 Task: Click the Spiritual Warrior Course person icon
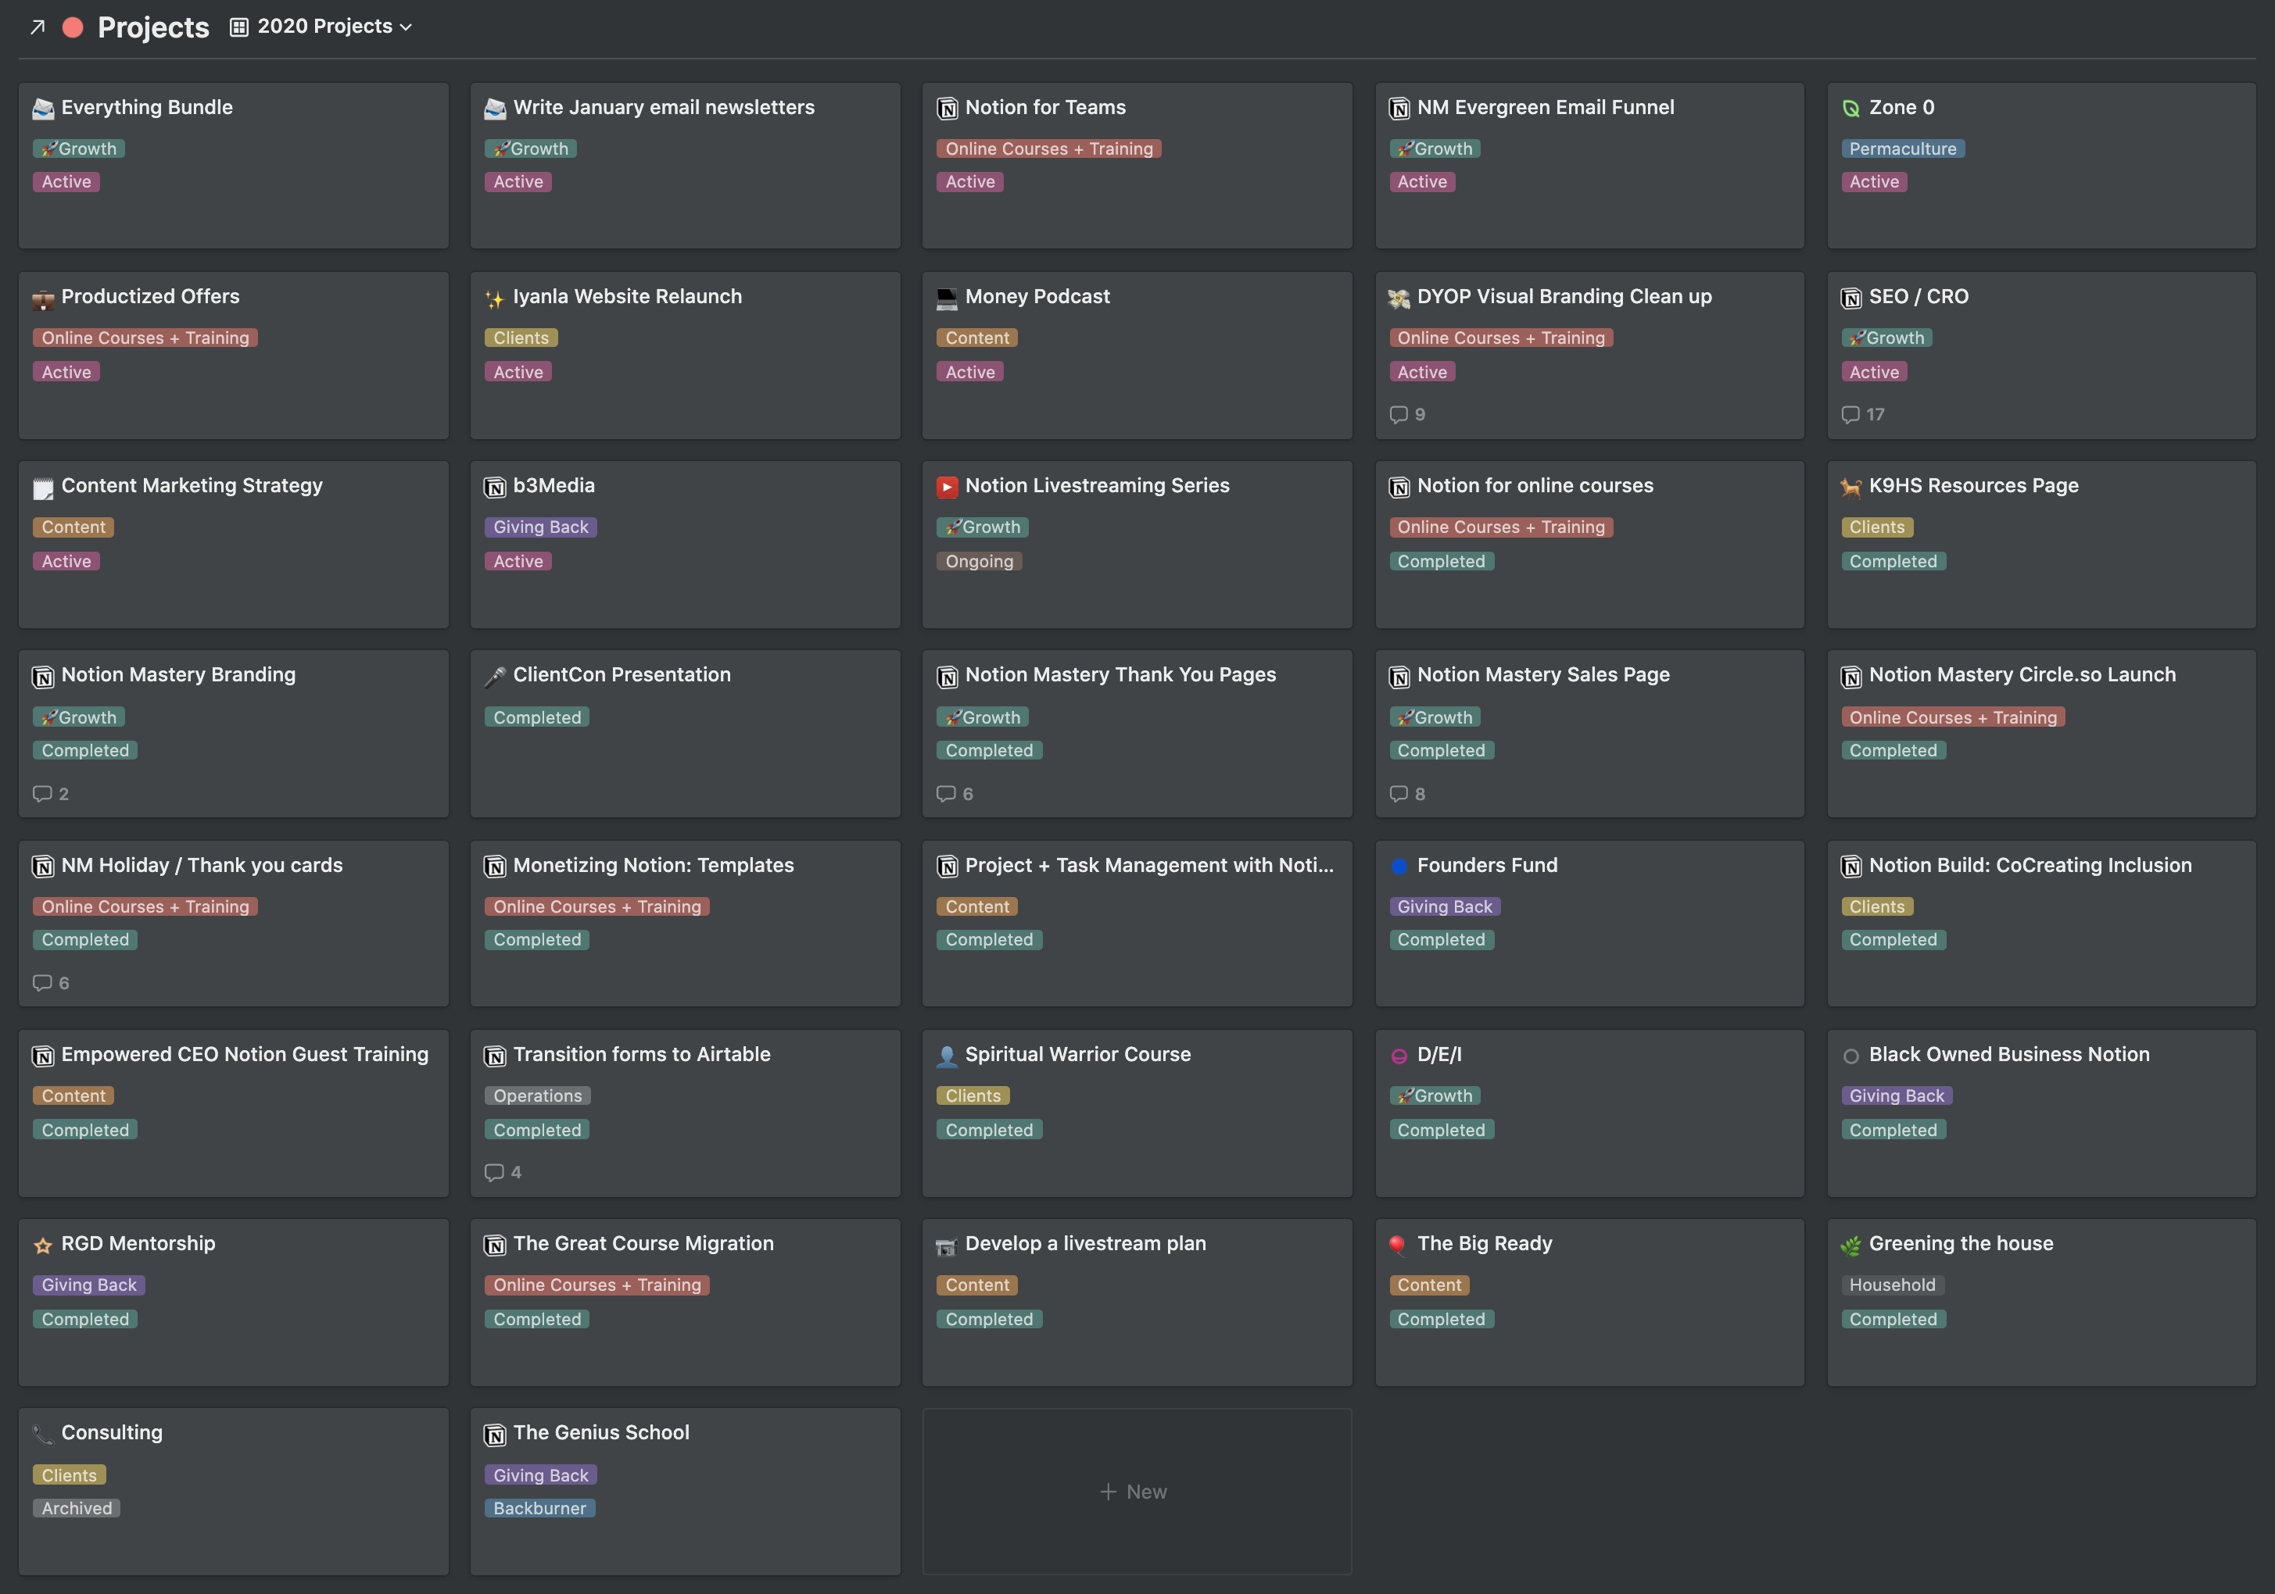coord(948,1056)
